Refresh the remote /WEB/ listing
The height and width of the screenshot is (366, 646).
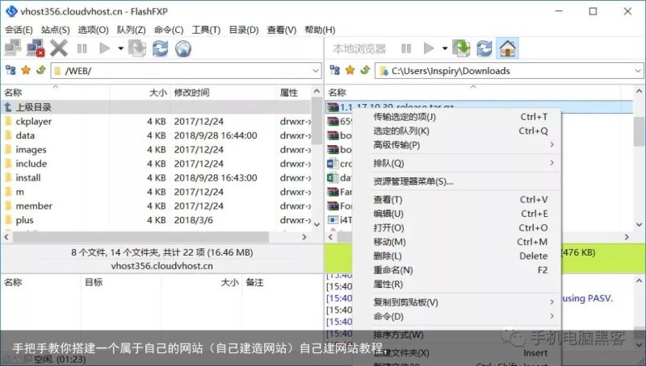click(160, 48)
